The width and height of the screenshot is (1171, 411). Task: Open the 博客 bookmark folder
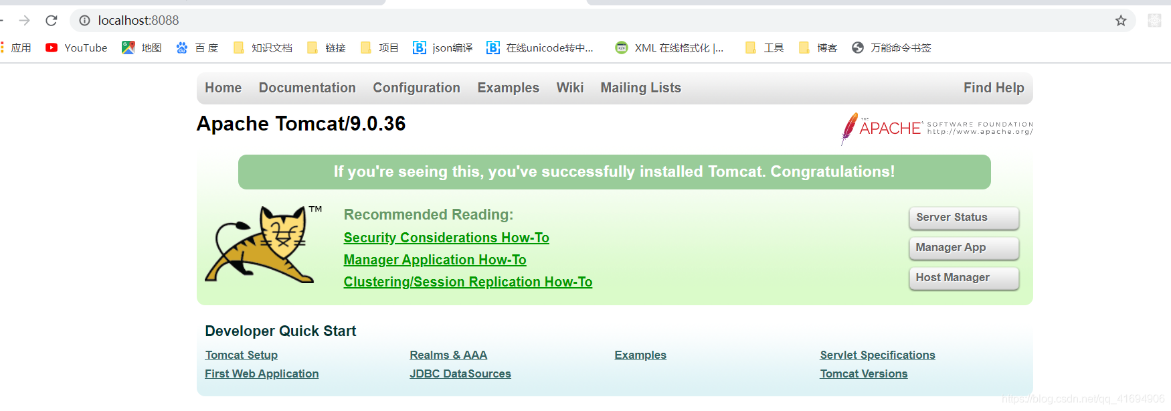818,48
